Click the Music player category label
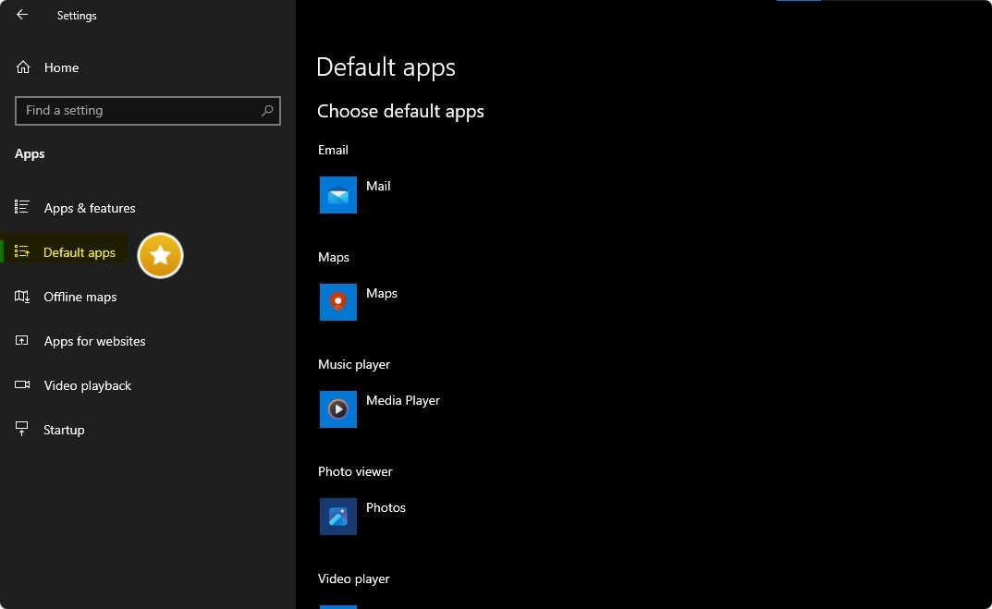This screenshot has width=992, height=609. click(354, 364)
